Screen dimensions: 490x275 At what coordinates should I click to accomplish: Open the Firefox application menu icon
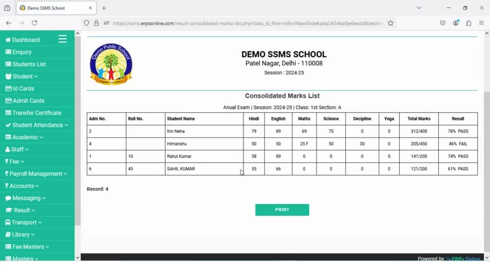click(x=482, y=23)
